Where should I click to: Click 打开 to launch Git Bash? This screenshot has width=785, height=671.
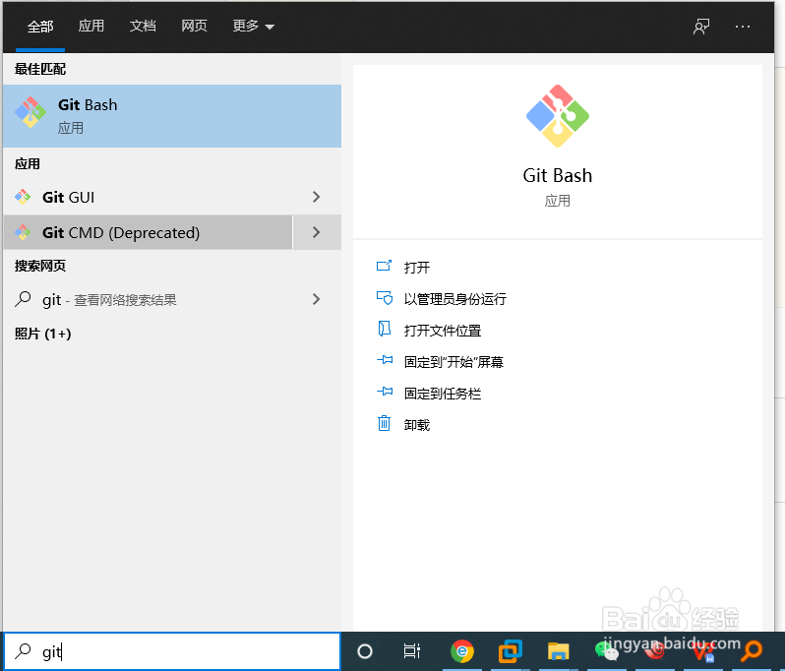tap(416, 268)
